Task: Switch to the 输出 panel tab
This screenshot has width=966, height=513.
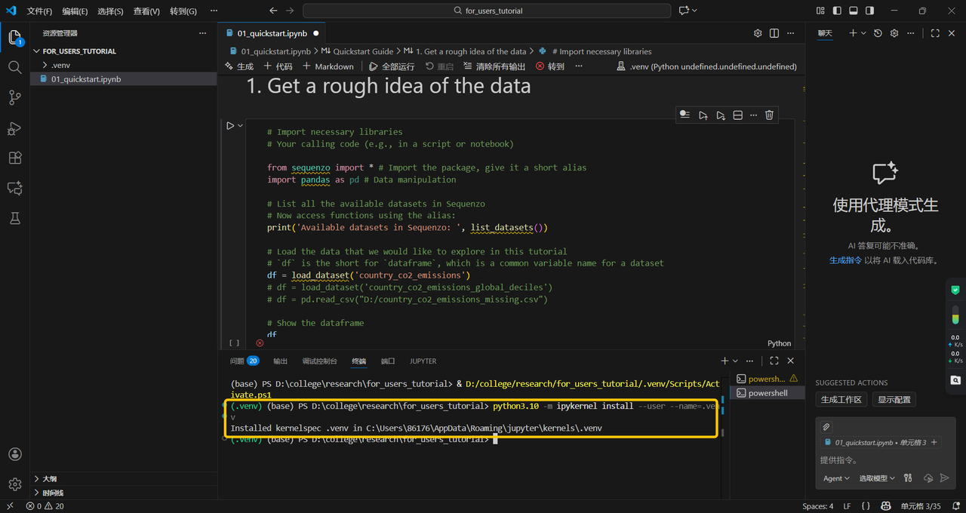Action: click(280, 361)
